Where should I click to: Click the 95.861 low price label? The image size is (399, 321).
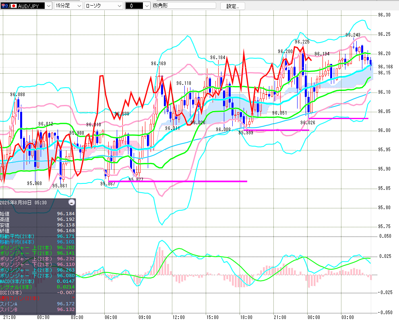pyautogui.click(x=60, y=186)
